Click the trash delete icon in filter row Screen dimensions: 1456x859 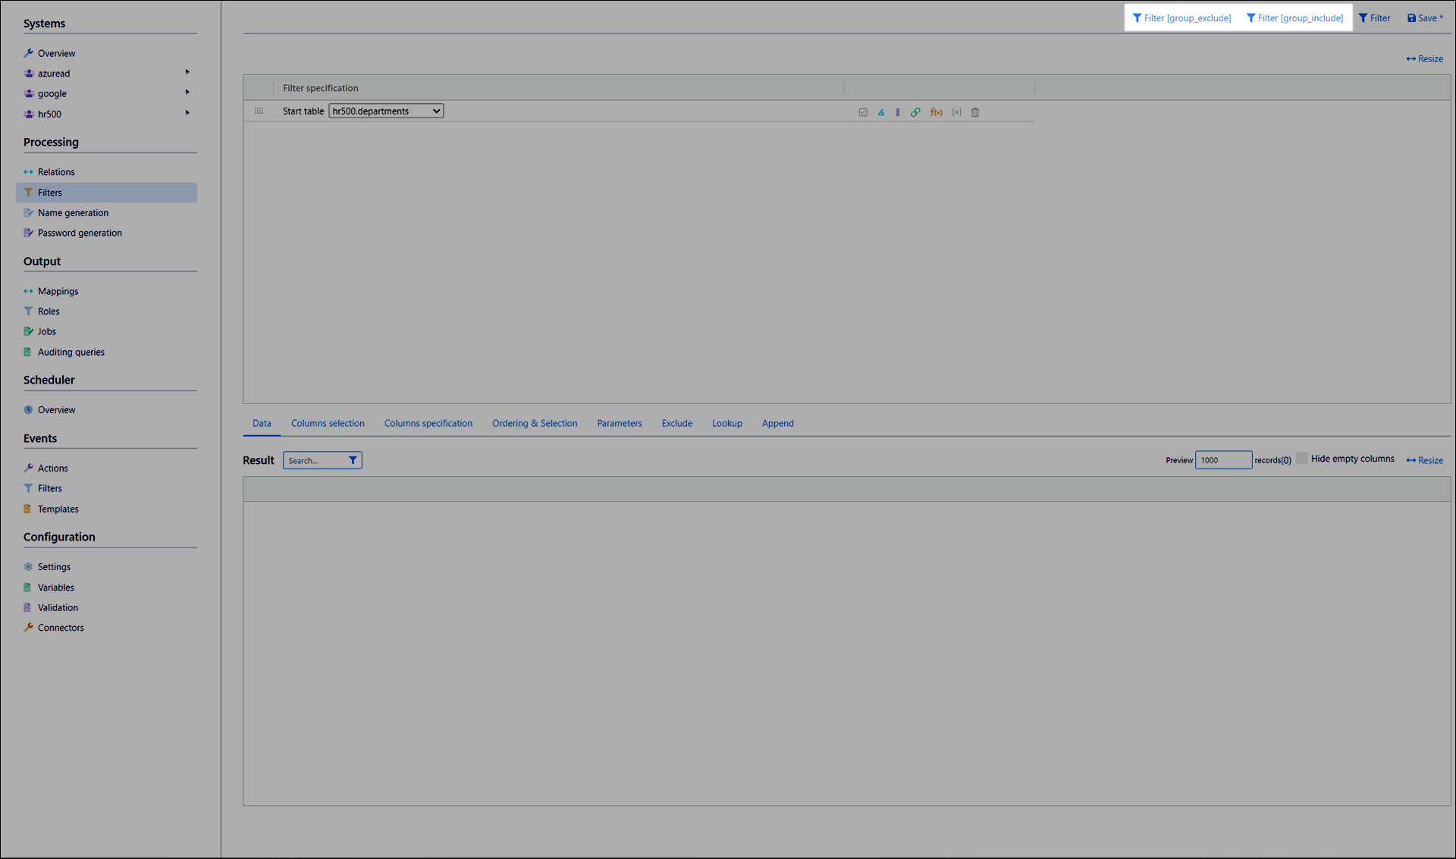coord(975,112)
